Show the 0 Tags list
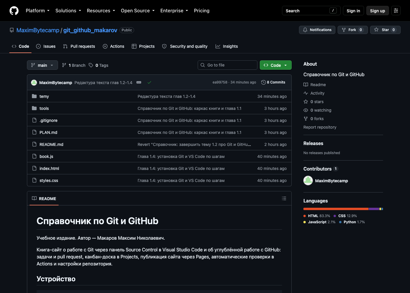 98,65
